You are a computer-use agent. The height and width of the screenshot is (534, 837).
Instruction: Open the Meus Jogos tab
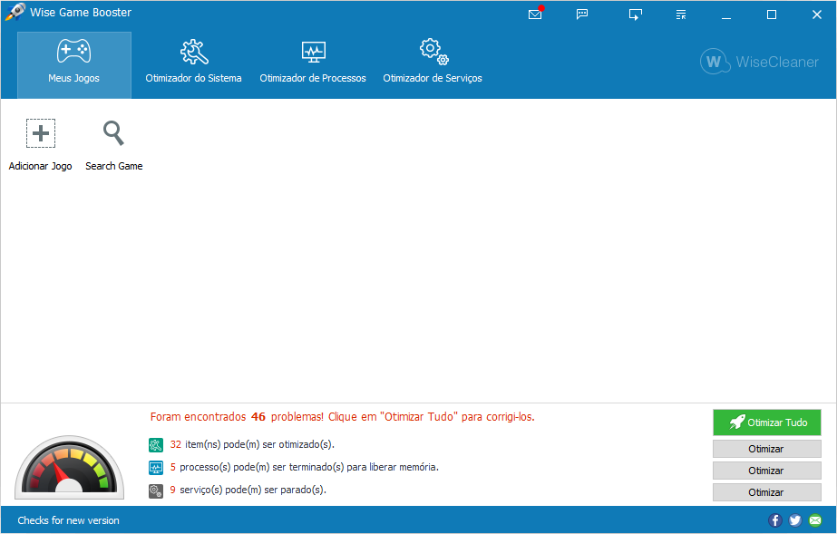pyautogui.click(x=74, y=65)
